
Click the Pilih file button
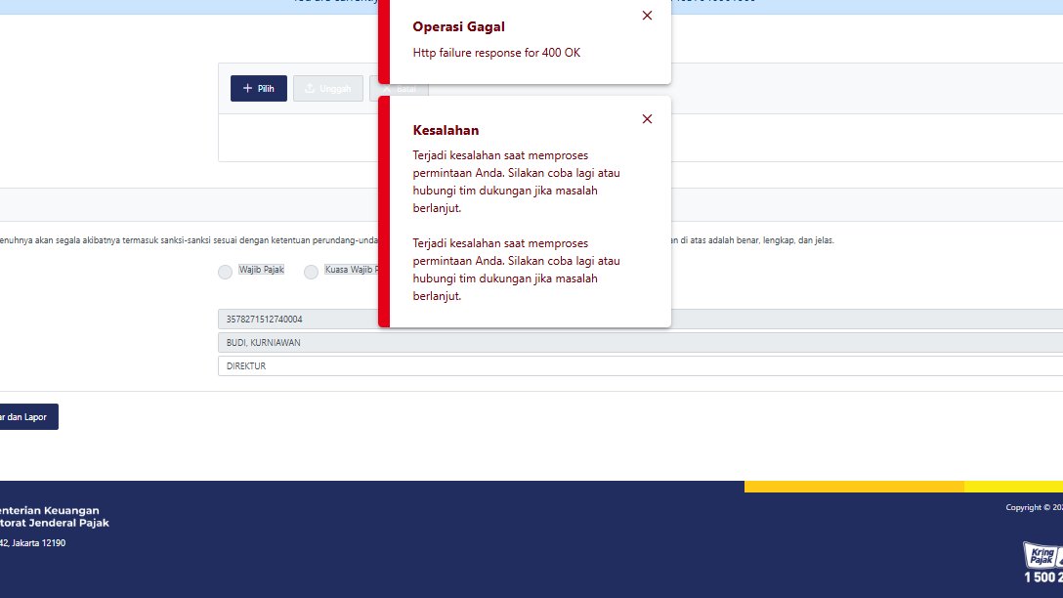[258, 88]
